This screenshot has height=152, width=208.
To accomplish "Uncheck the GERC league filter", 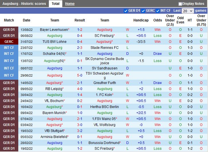I will (x=143, y=11).
